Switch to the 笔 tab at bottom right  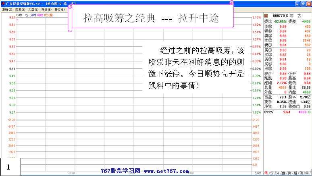point(266,173)
